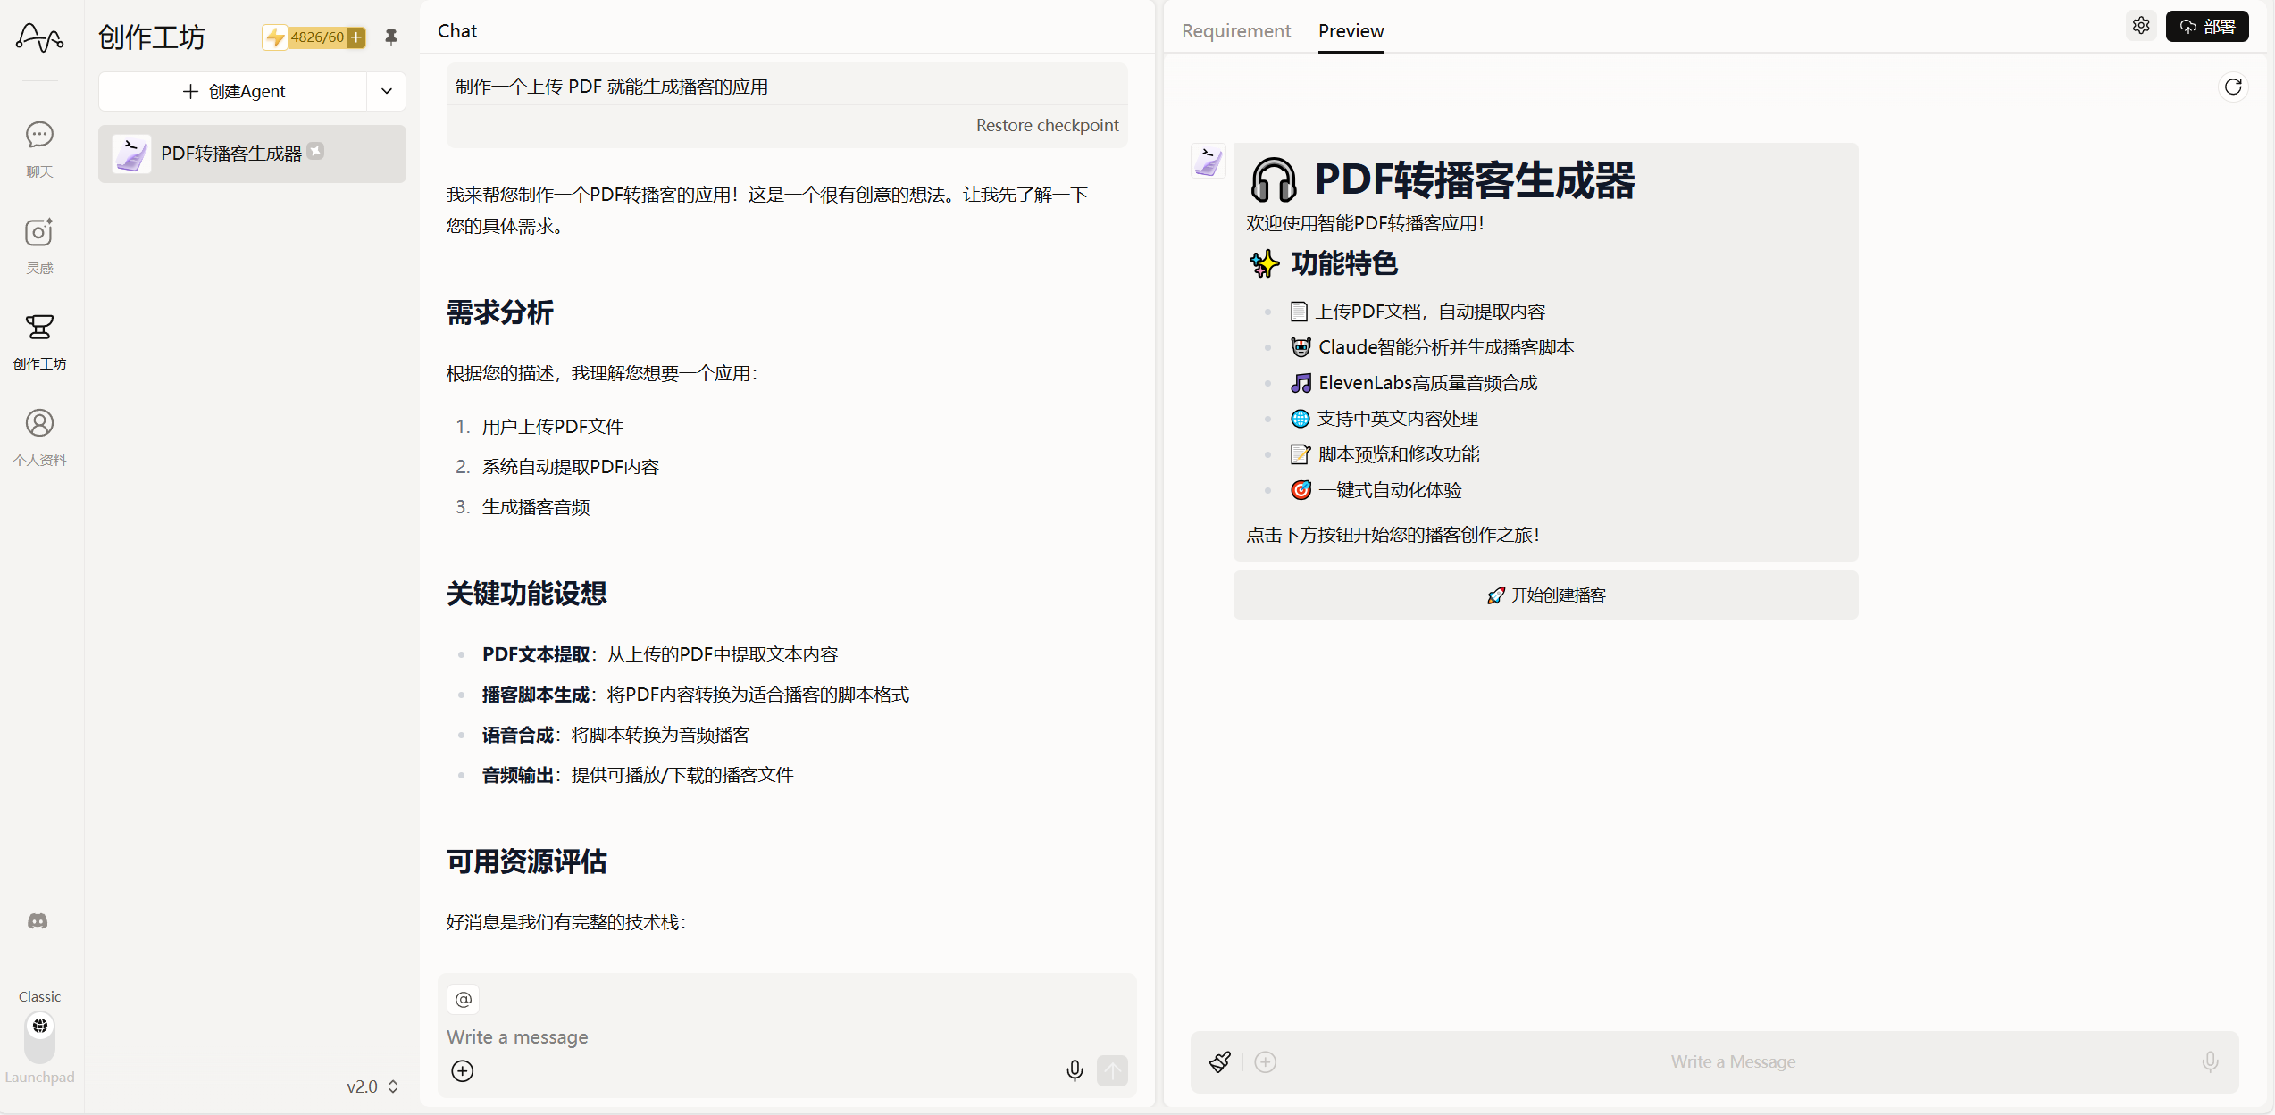2275x1115 pixels.
Task: Click the @ mention icon in chat box
Action: [464, 999]
